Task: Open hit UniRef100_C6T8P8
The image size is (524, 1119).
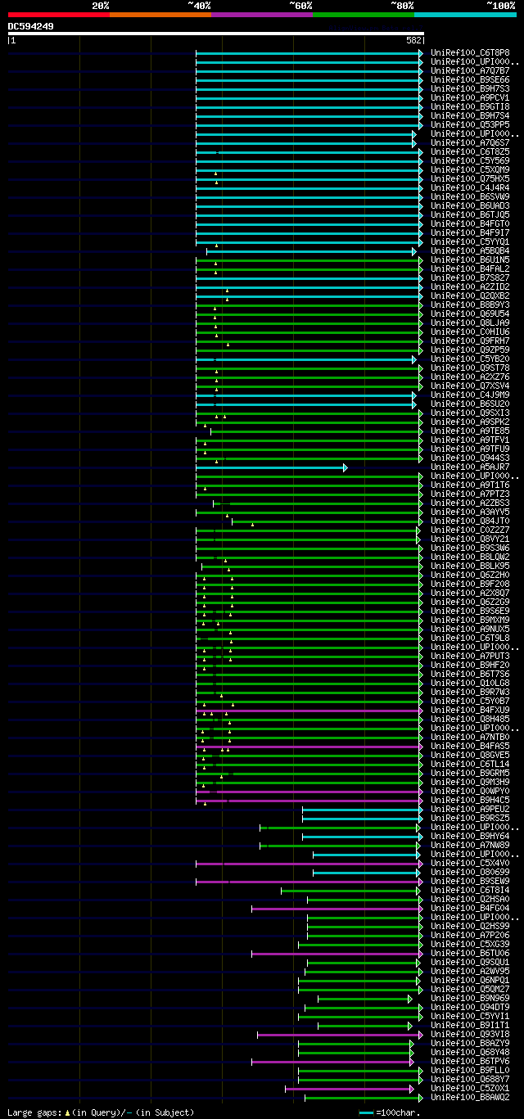Action: coord(470,52)
